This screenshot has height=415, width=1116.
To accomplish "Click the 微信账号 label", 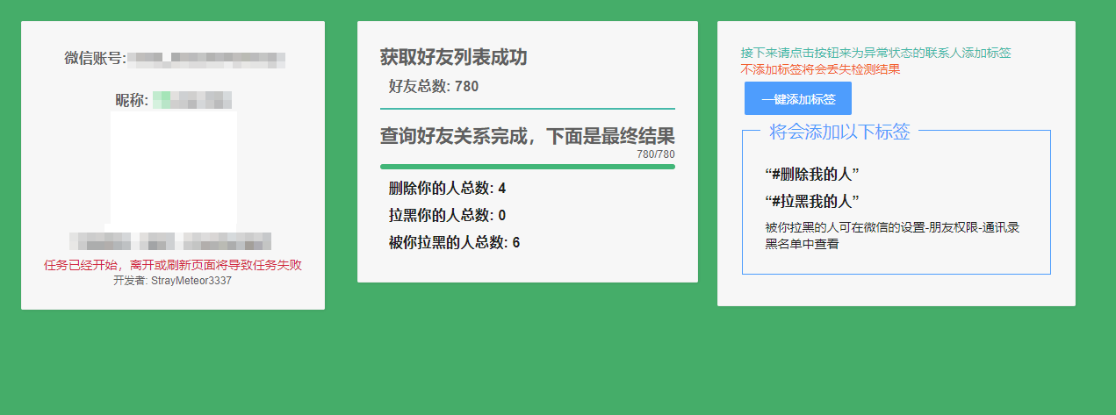I will (95, 59).
